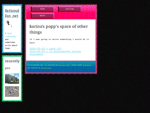View the gravel ground photo thumbnail
This screenshot has height=113, width=150.
coord(12,92)
